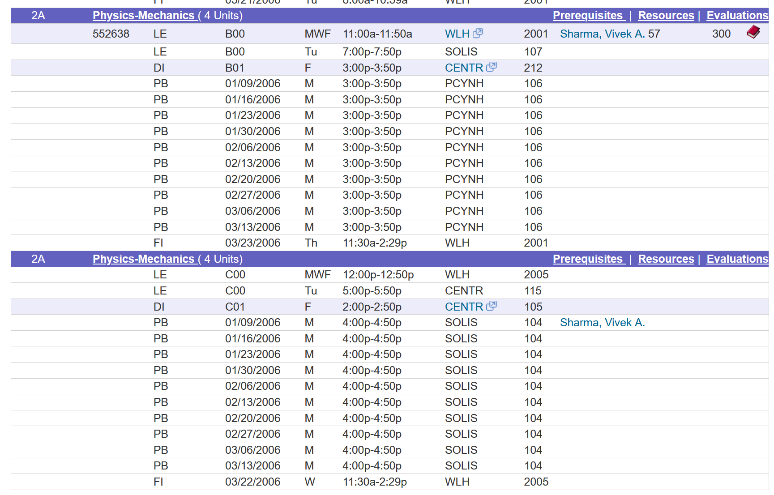Open Resources link in first 2A header
This screenshot has height=495, width=774.
click(x=666, y=16)
